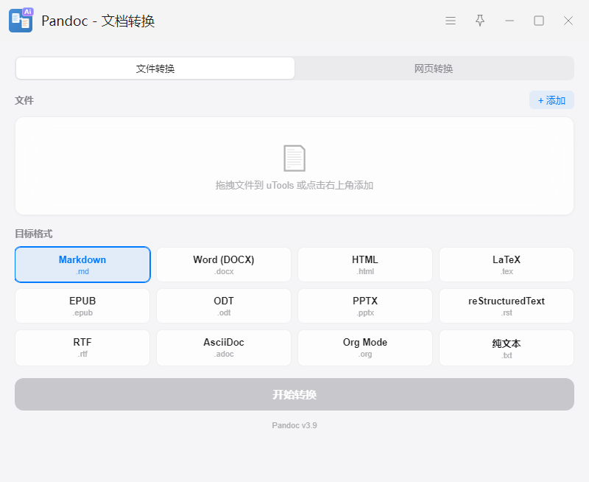Viewport: 589px width, 482px height.
Task: Switch to the 文件转换 tab
Action: pyautogui.click(x=155, y=69)
